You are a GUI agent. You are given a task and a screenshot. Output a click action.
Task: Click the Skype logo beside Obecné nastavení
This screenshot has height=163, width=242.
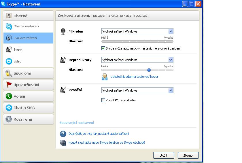[9, 26]
